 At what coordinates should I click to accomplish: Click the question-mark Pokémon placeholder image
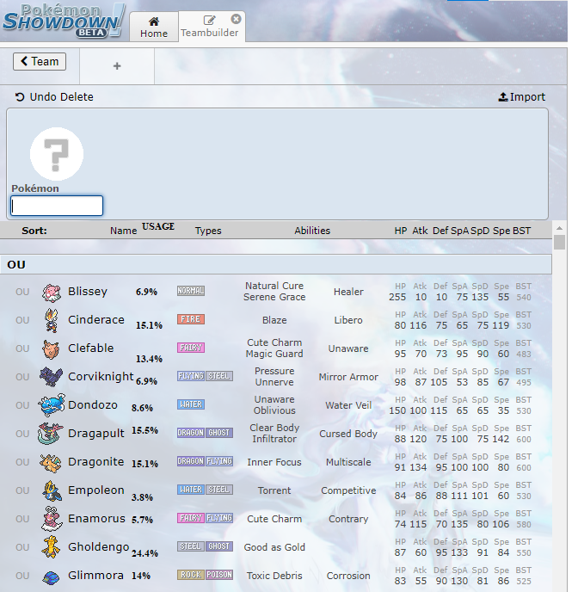[x=57, y=154]
